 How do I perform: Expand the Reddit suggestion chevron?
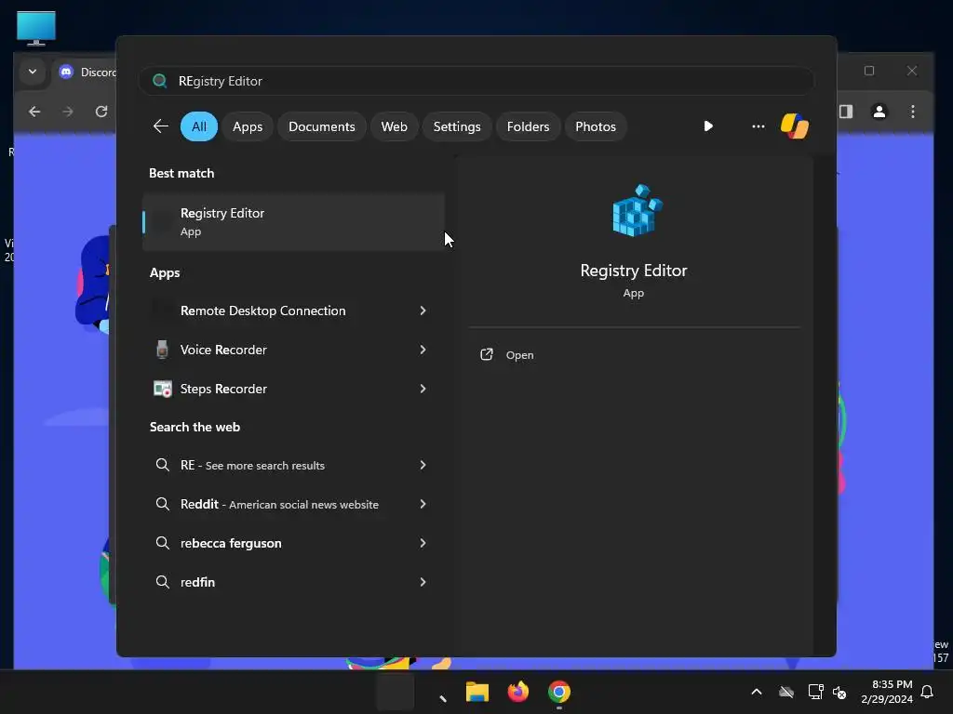(423, 504)
